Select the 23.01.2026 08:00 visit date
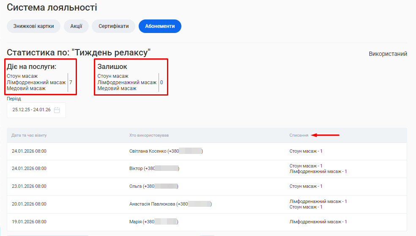416x236 pixels. click(29, 187)
